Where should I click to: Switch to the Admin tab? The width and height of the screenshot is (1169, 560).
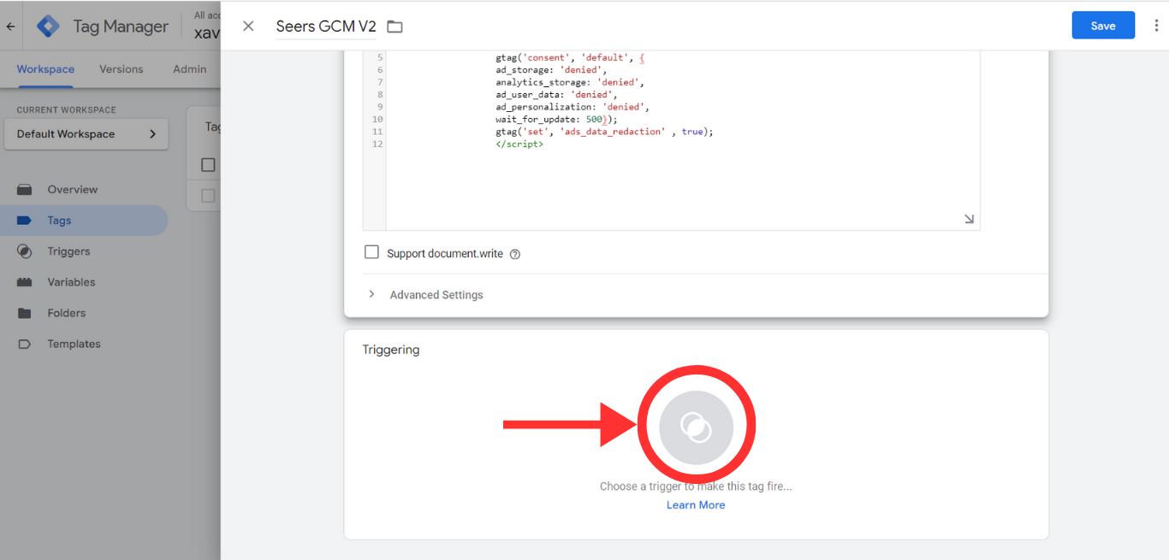click(190, 69)
